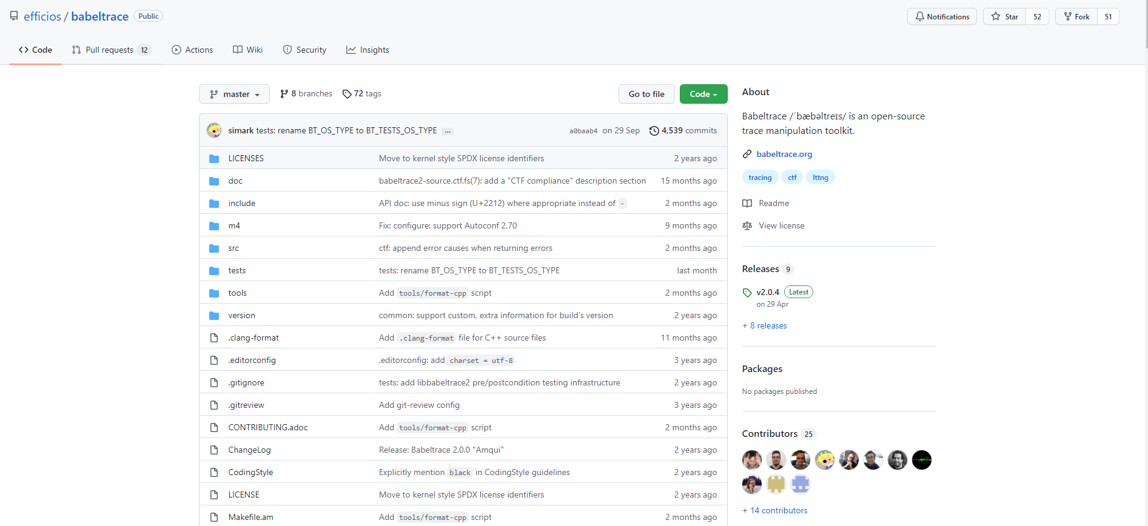Open the + 14 contributors link
1148x526 pixels.
click(x=775, y=511)
